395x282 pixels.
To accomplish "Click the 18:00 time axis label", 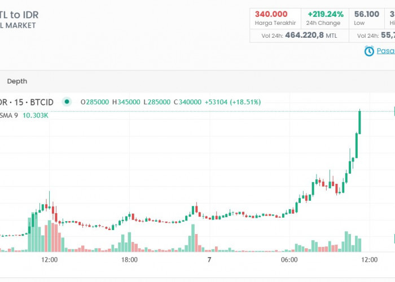I will (x=129, y=260).
